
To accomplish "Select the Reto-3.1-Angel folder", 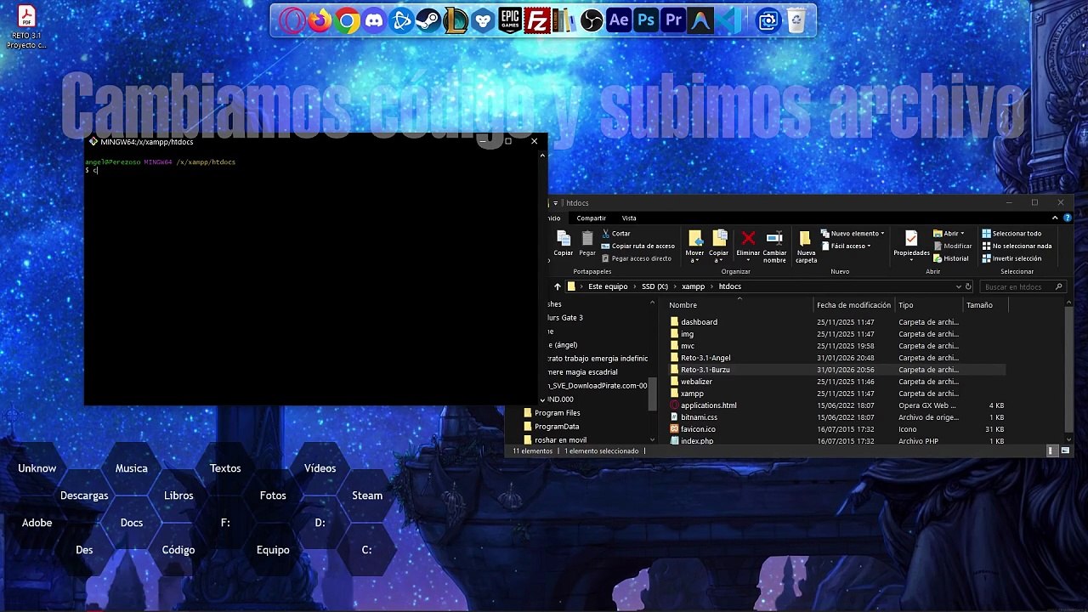I will coord(836,358).
